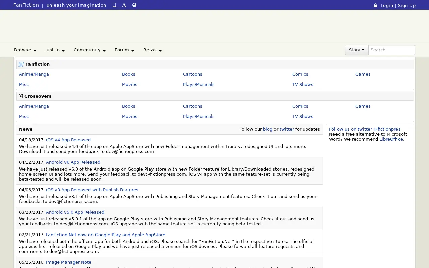429x268 pixels.
Task: Click the font size 'A' icon
Action: 124,5
